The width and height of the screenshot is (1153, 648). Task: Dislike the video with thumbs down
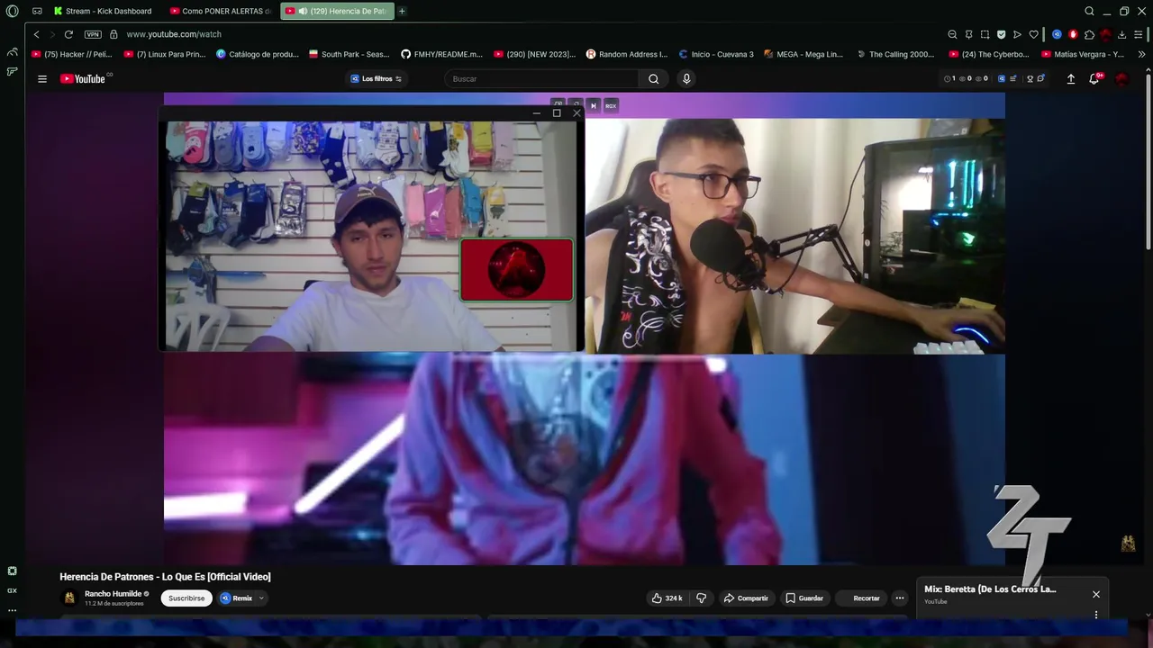point(702,598)
